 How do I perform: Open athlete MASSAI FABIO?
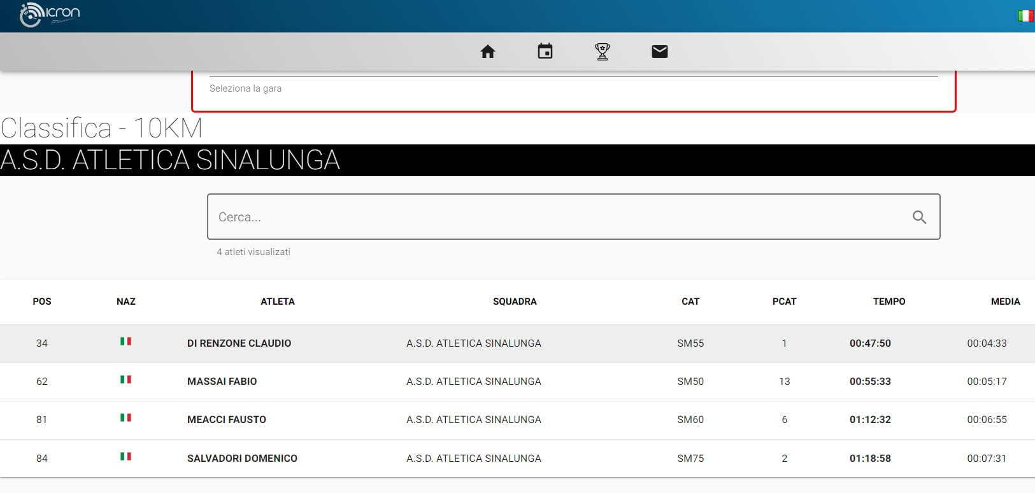[x=222, y=382]
